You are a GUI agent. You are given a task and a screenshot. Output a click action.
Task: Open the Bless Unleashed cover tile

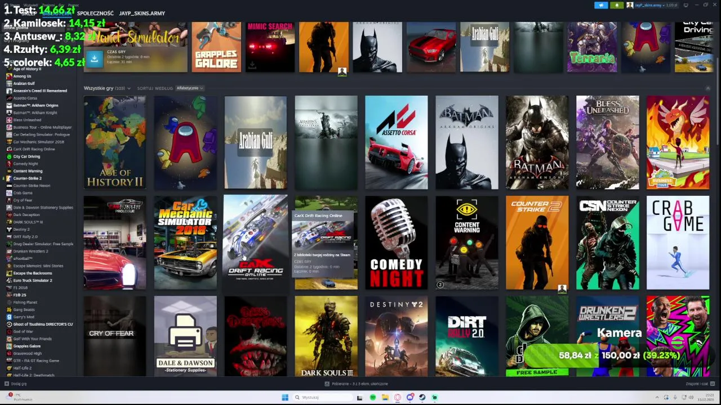pyautogui.click(x=608, y=142)
